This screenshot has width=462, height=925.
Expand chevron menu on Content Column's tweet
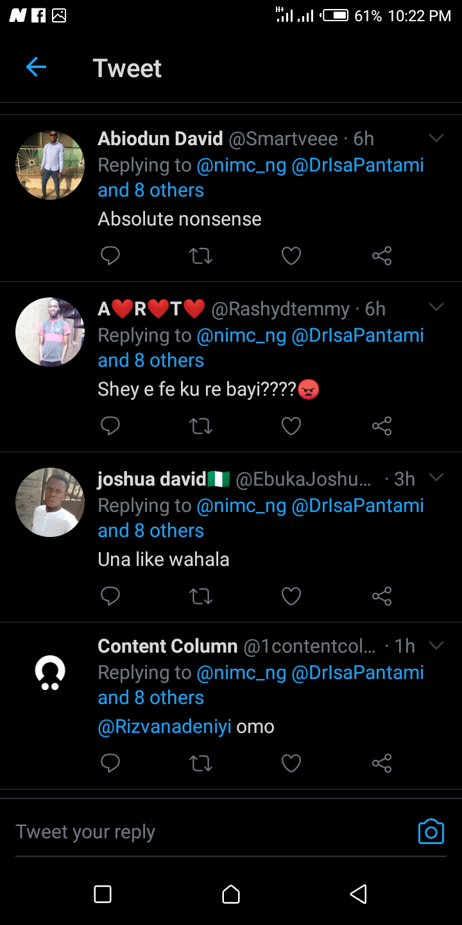tap(436, 645)
